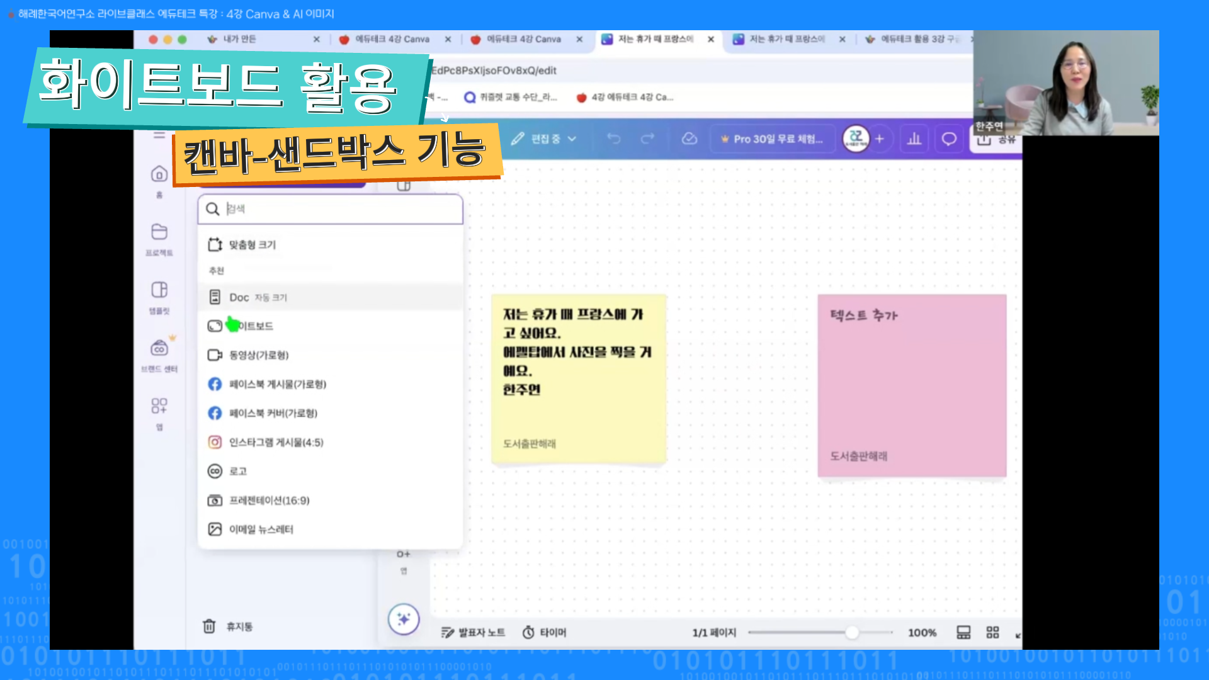The height and width of the screenshot is (680, 1209).
Task: Open the analytics chart icon
Action: point(914,139)
